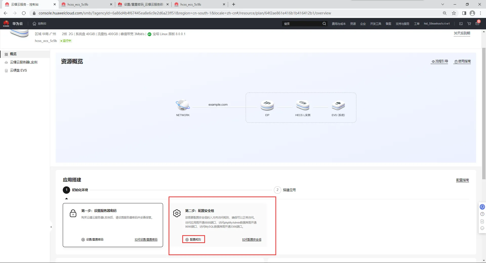
Task: Open the message inbox with 9 notifications
Action: pos(477,23)
